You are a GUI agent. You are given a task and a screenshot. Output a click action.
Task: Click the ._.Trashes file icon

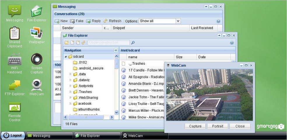tap(124, 64)
